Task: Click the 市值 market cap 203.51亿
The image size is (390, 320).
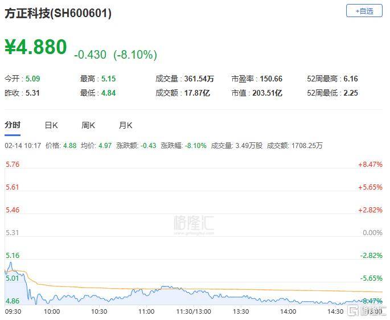Action: click(267, 93)
